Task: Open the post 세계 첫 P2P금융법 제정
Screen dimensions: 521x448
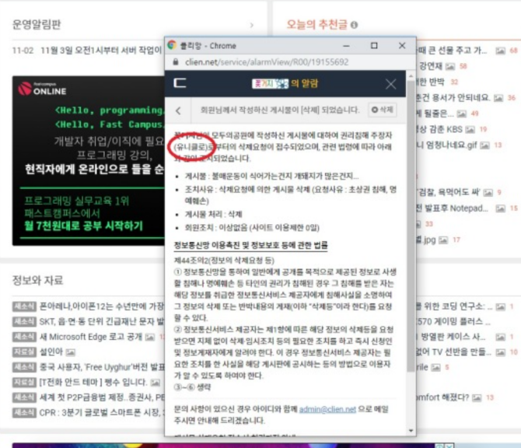Action: [102, 397]
